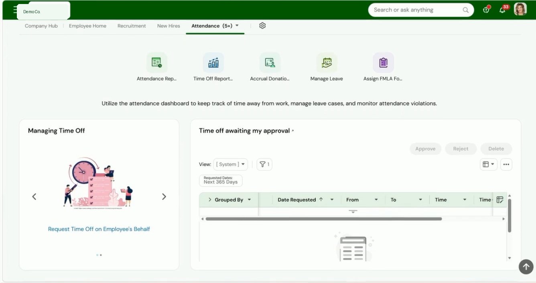Click the Requested Dates Next 365 Days chip
536x283 pixels.
[x=221, y=180]
